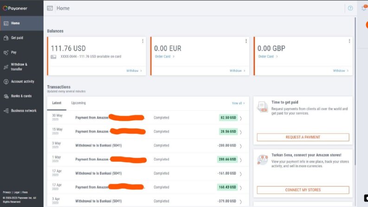368x207 pixels.
Task: Click 3 May Withdrawal to Is Bankasi text
Action: [98, 146]
